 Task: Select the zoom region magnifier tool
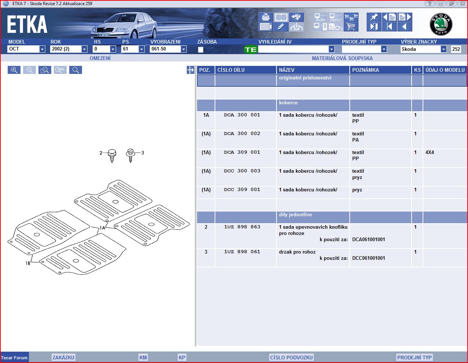pos(45,70)
